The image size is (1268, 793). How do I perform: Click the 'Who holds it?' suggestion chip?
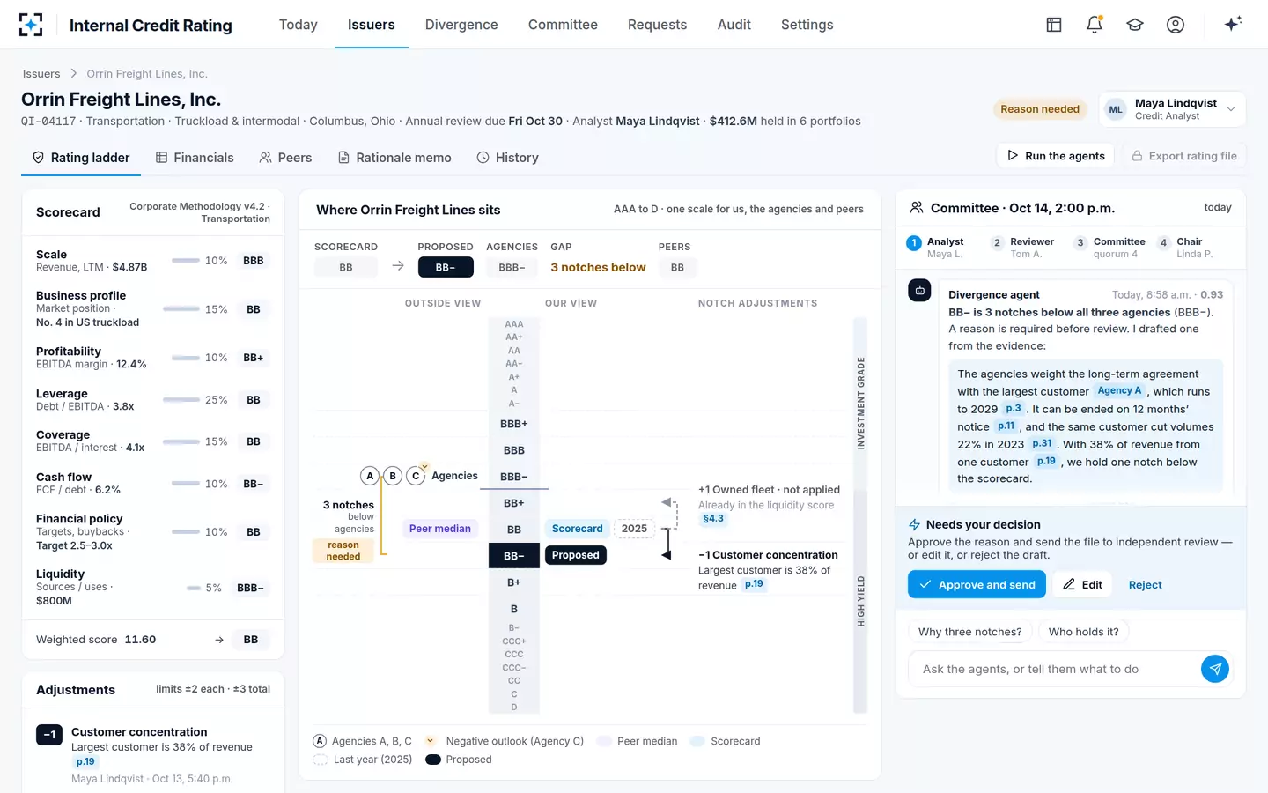1084,632
